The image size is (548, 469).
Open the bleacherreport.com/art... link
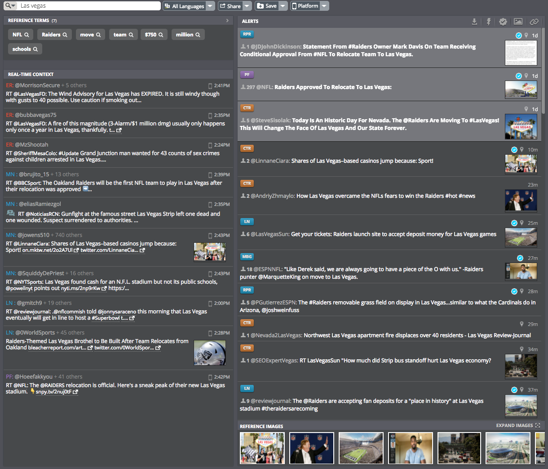(x=60, y=348)
